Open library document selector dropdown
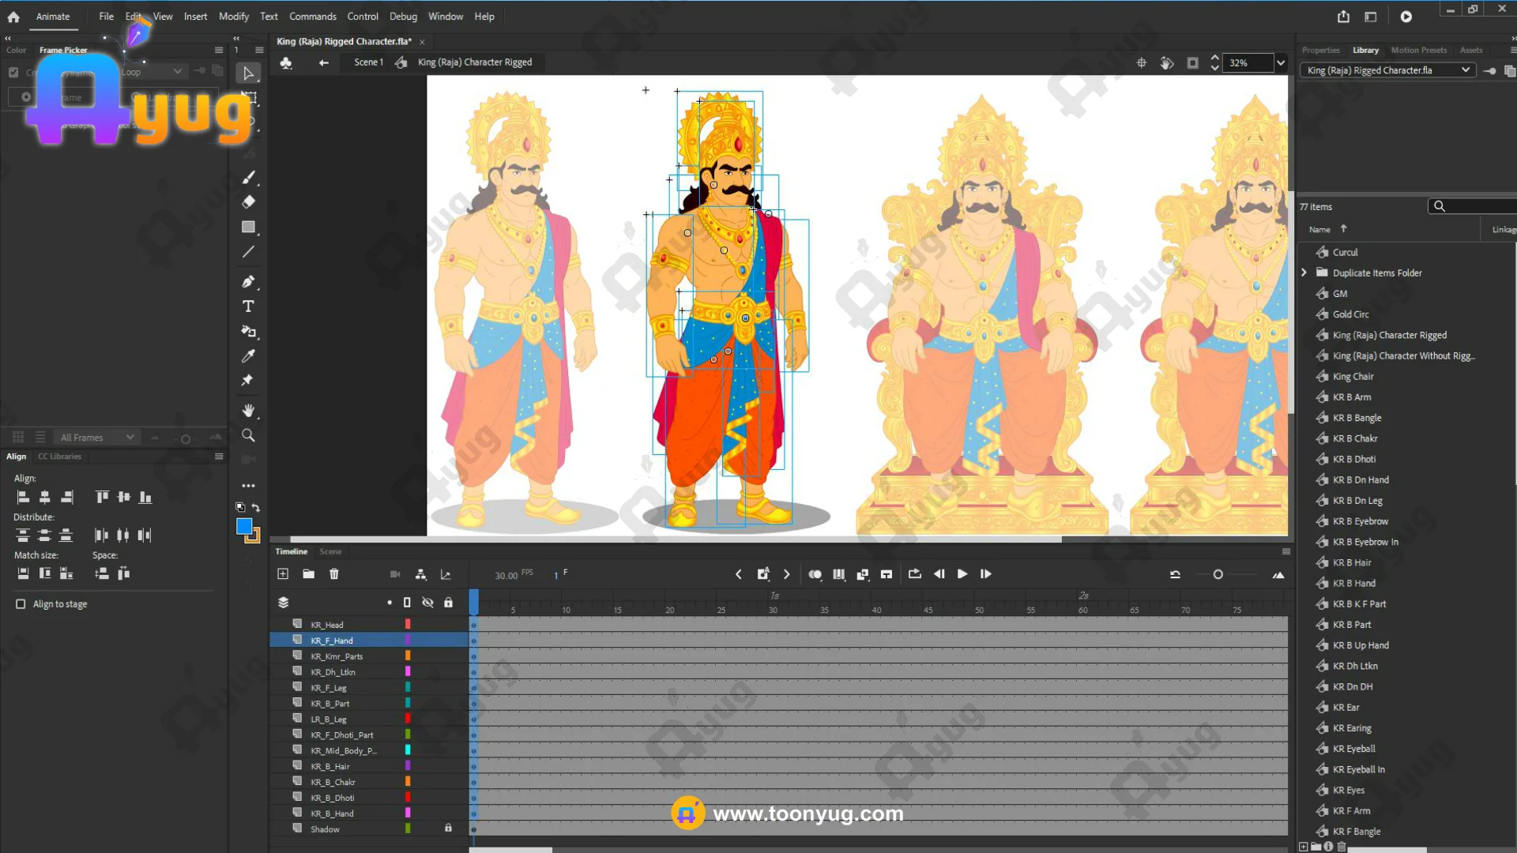 (x=1466, y=70)
